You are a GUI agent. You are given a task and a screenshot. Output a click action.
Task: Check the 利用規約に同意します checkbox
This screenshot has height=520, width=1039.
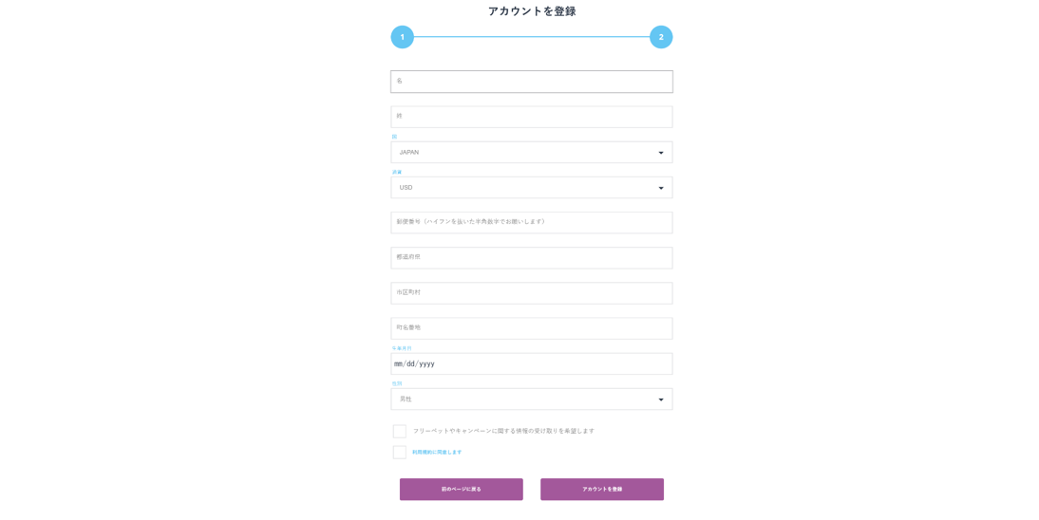(400, 453)
